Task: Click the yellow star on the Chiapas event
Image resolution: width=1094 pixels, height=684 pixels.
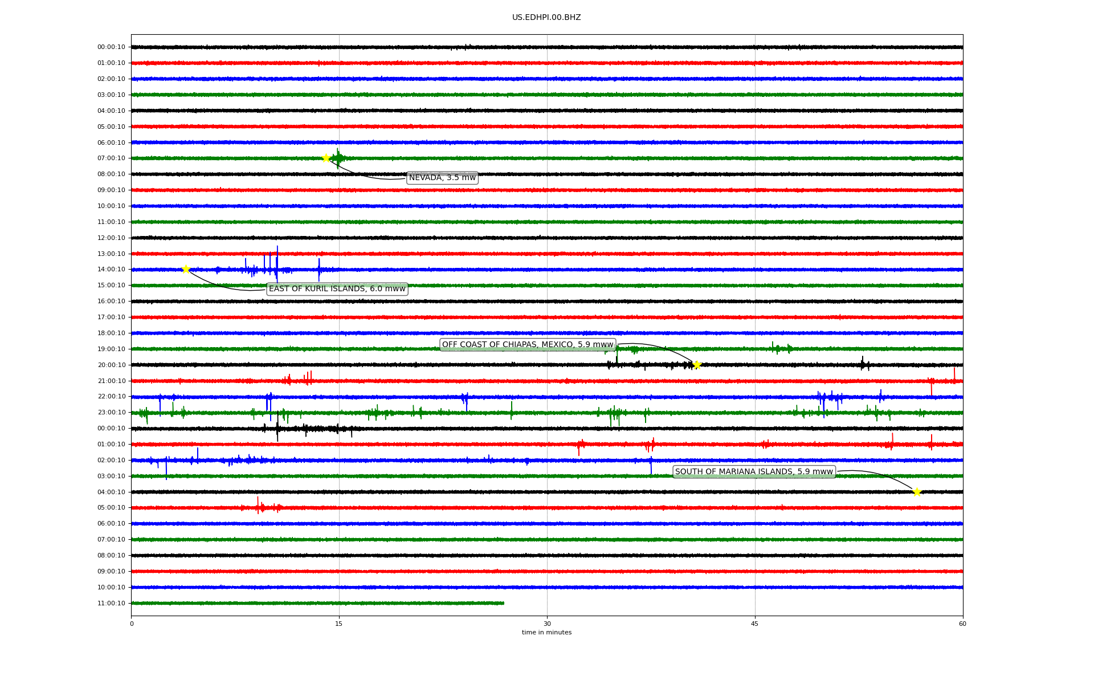Action: coord(696,365)
